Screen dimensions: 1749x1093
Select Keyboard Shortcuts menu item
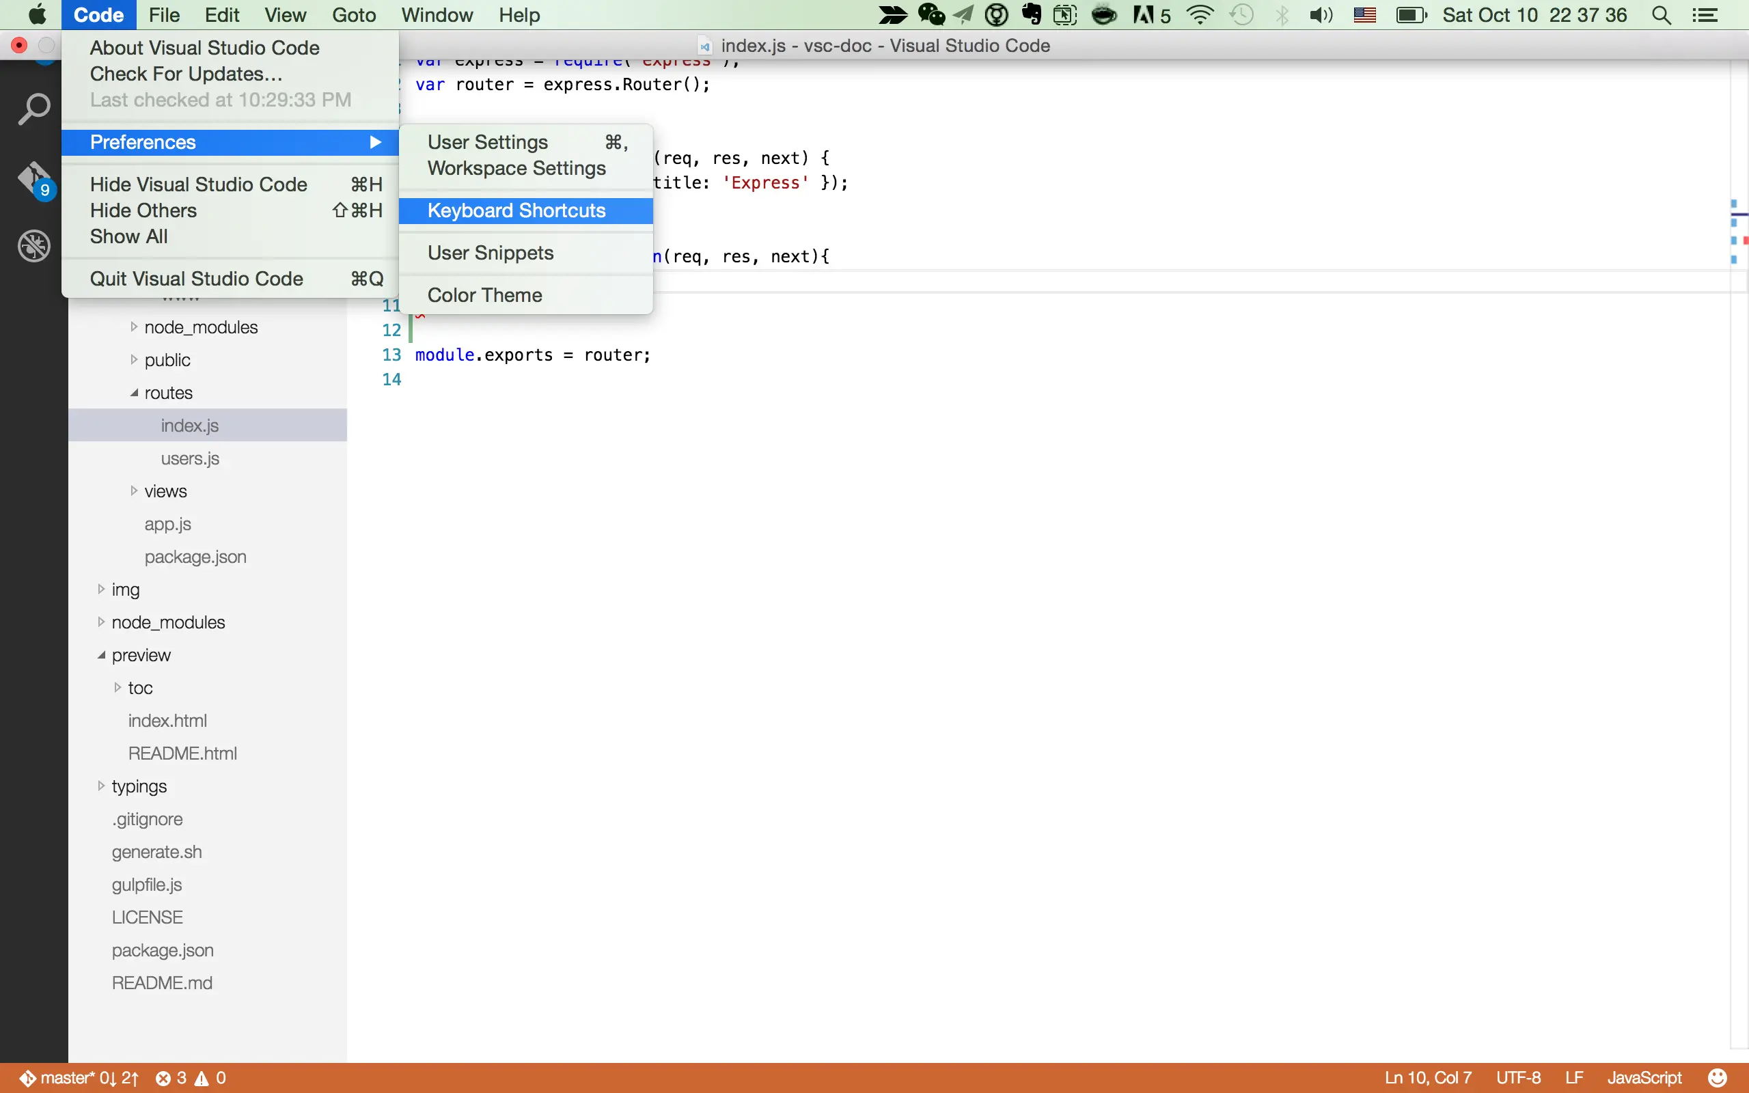point(516,210)
